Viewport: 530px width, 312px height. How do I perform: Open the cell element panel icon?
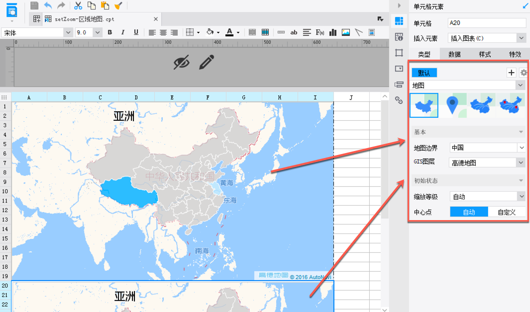[x=399, y=21]
